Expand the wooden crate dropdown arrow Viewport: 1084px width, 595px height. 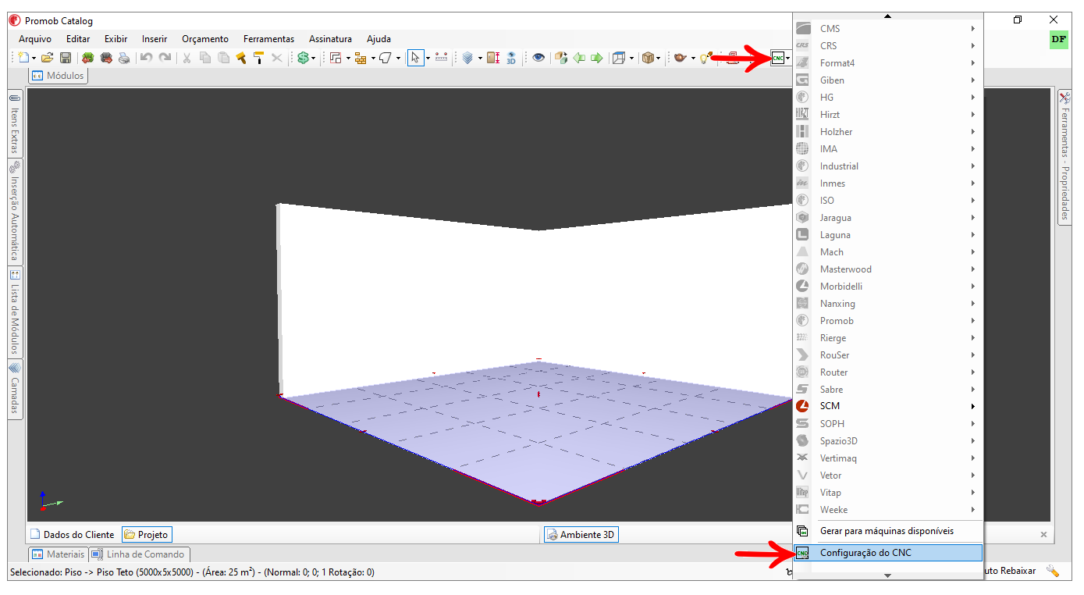pos(659,59)
